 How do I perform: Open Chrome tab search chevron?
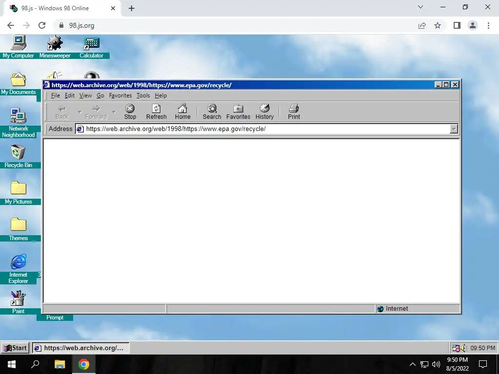coord(421,7)
